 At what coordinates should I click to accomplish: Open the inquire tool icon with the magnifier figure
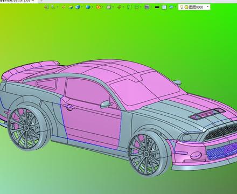53,7
